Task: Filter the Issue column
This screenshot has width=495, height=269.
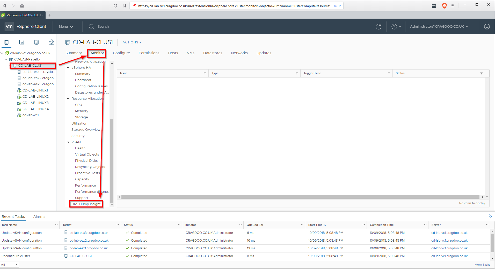Action: (205, 73)
